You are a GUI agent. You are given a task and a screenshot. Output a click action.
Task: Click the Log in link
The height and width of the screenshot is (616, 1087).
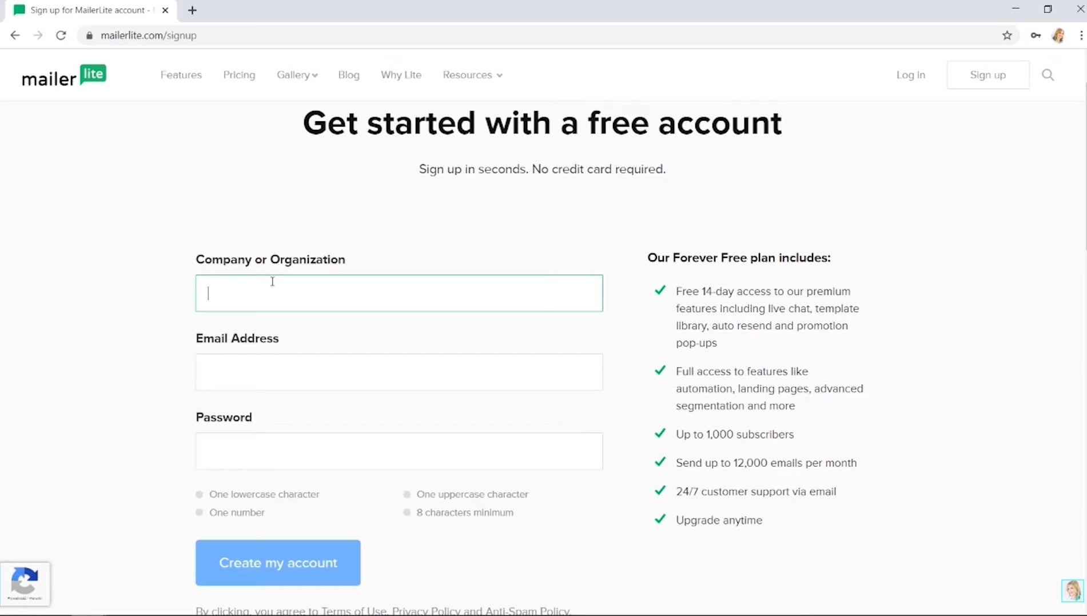pos(910,75)
